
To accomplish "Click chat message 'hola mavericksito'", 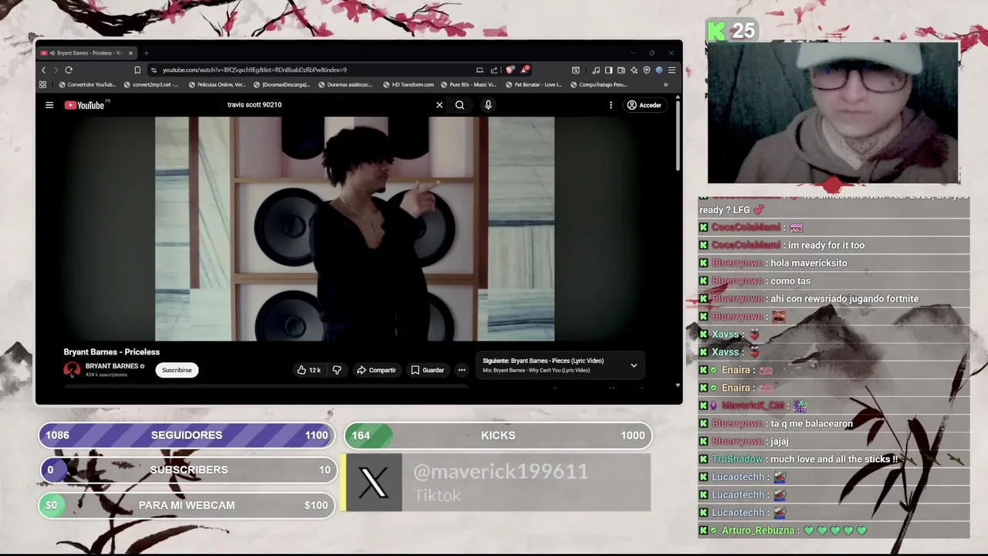I will coord(809,263).
